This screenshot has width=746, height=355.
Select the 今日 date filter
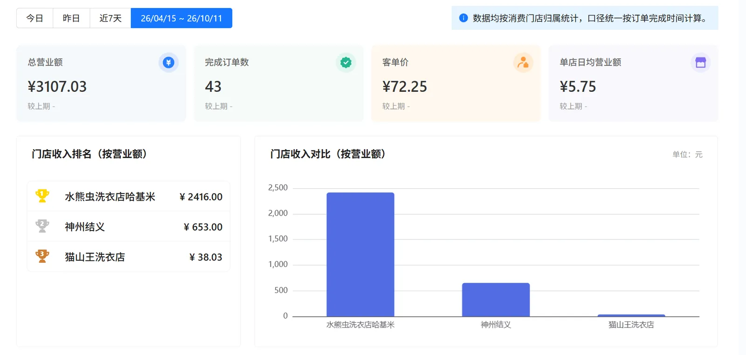pyautogui.click(x=35, y=18)
